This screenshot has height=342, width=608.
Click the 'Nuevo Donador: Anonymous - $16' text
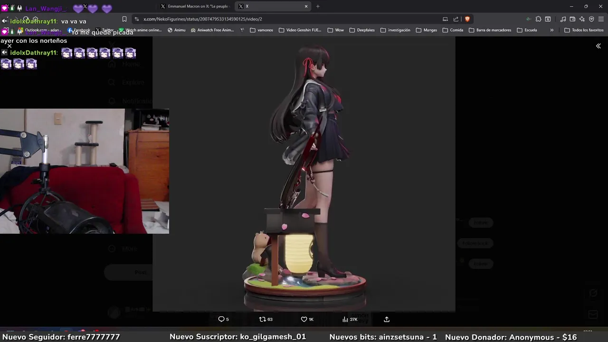pos(511,337)
